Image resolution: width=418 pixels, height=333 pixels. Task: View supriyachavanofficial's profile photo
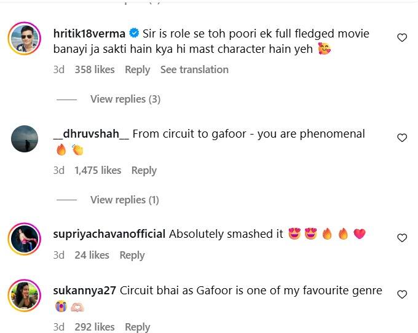point(25,239)
